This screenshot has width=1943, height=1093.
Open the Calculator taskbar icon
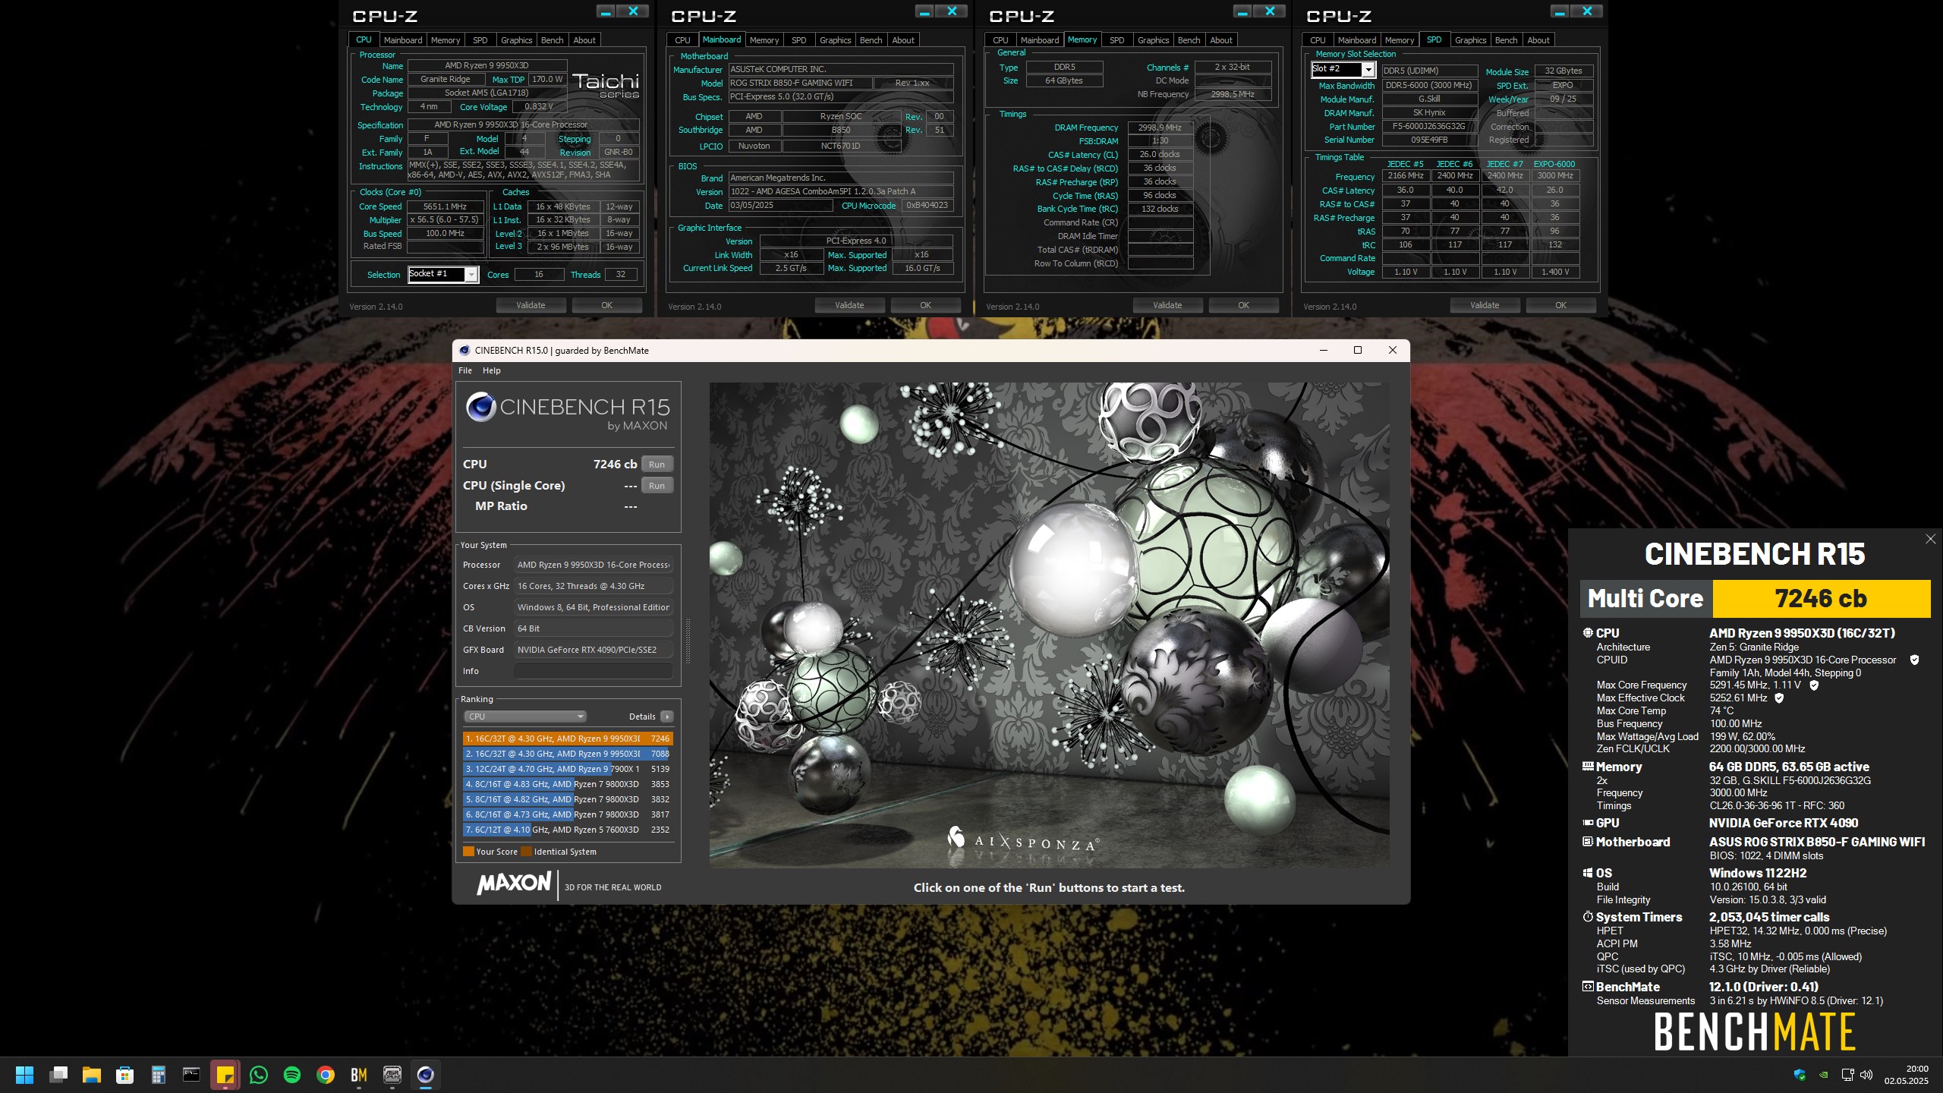tap(159, 1075)
